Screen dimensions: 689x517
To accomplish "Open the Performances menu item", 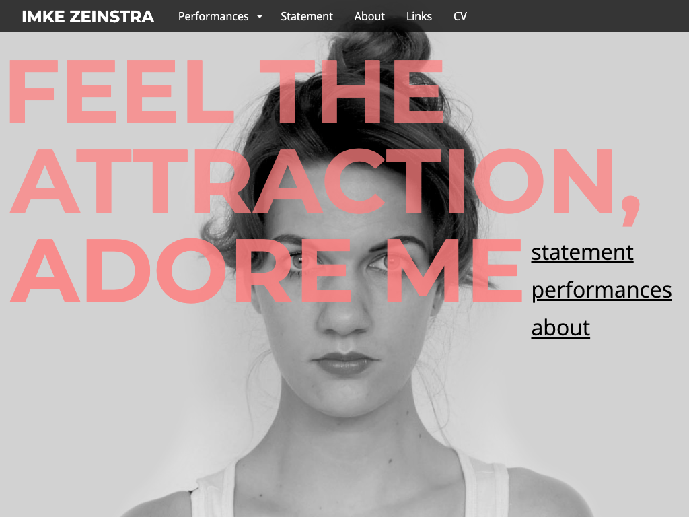I will click(x=213, y=16).
